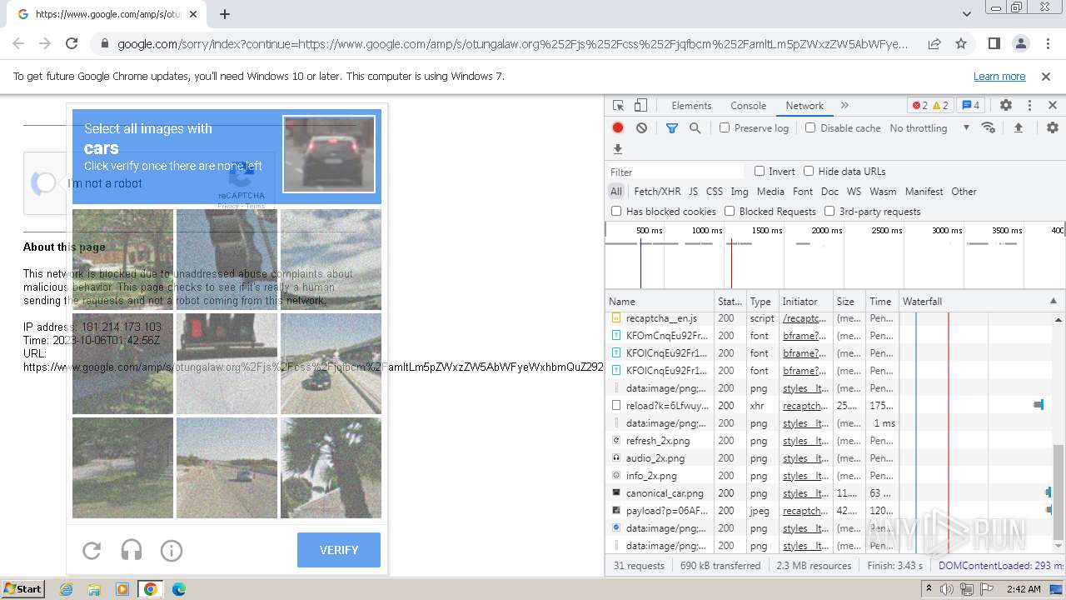Click the VERIFY button
This screenshot has width=1066, height=600.
coord(339,550)
